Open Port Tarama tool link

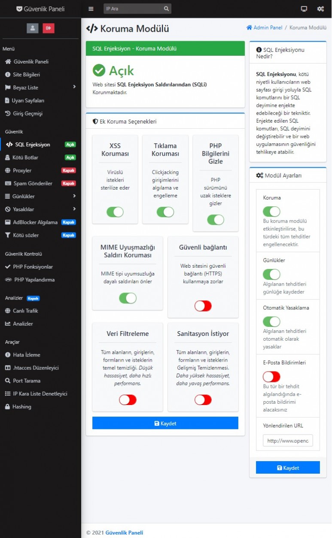coord(41,381)
